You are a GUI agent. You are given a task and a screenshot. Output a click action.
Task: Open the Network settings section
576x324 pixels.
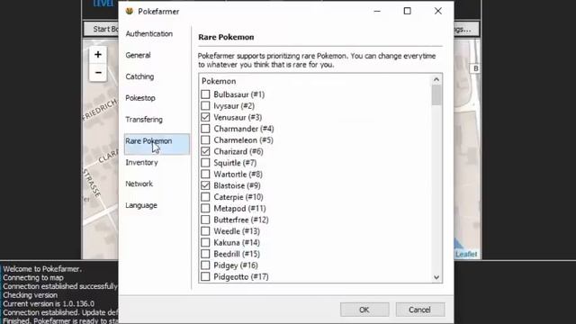(139, 184)
